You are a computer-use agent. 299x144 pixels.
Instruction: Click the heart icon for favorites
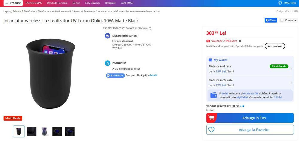[x=211, y=130]
